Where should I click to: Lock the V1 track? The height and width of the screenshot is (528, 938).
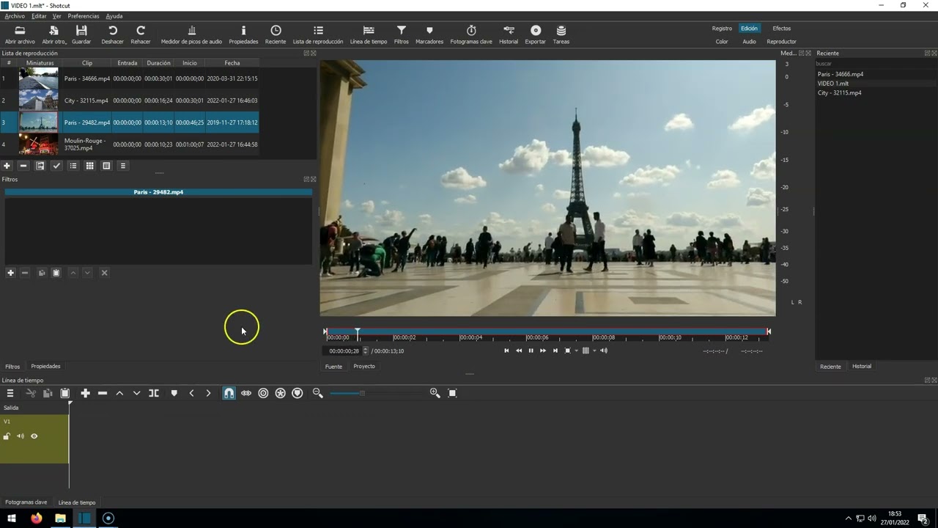tap(7, 436)
